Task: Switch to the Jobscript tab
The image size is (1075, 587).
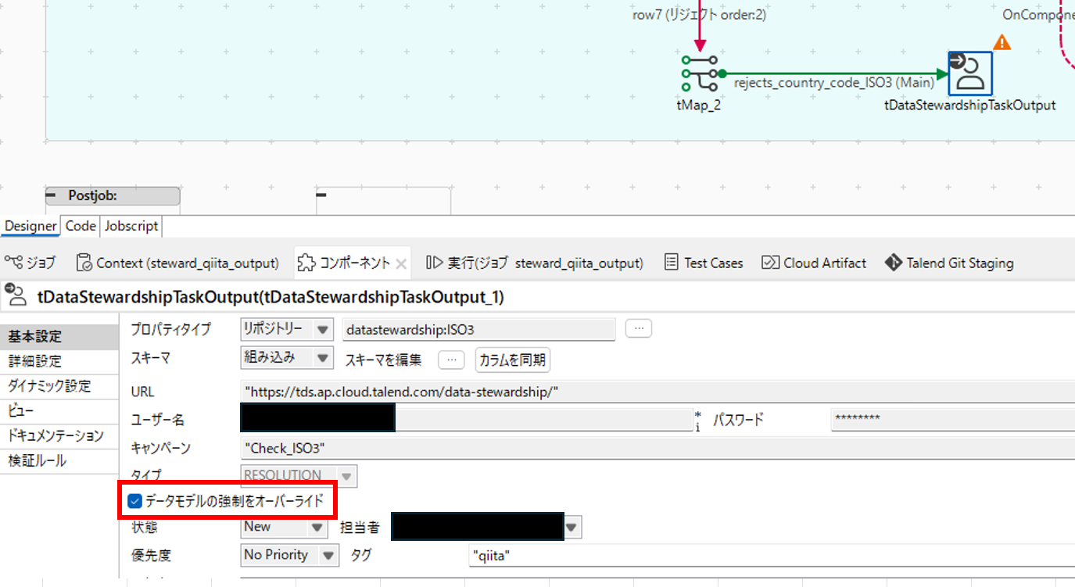Action: pos(131,226)
